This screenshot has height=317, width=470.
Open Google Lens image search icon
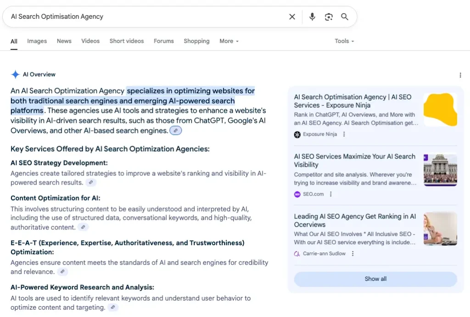pos(329,17)
